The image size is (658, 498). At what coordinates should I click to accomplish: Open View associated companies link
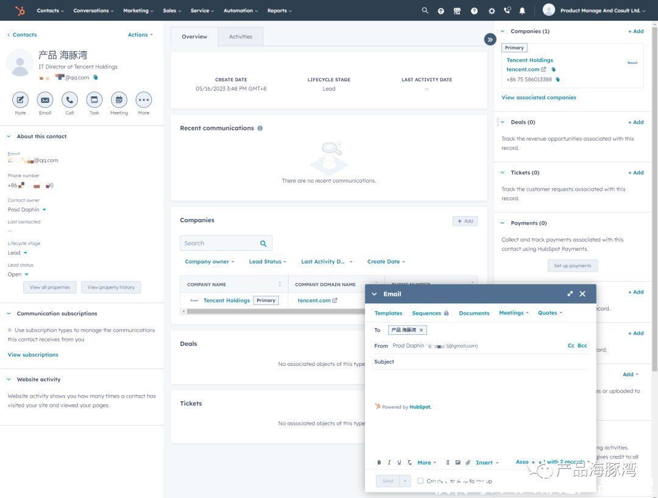pos(539,97)
